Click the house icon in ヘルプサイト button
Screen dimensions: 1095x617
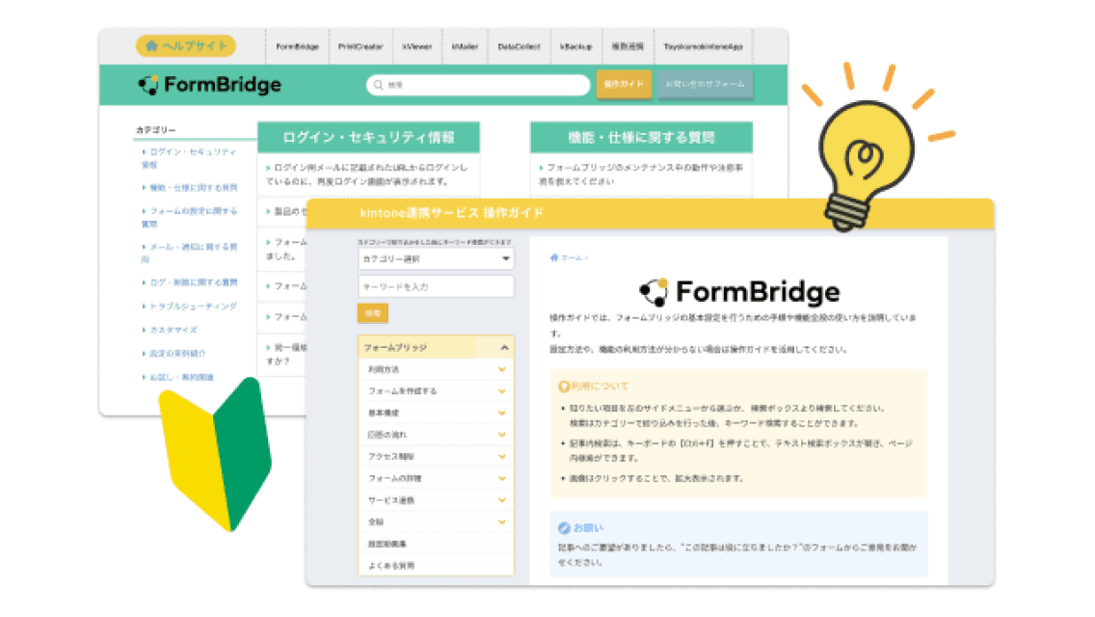(151, 45)
